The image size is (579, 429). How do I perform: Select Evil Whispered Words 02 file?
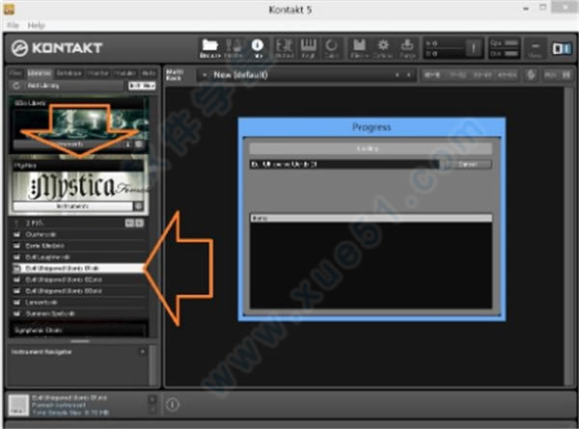[x=77, y=280]
